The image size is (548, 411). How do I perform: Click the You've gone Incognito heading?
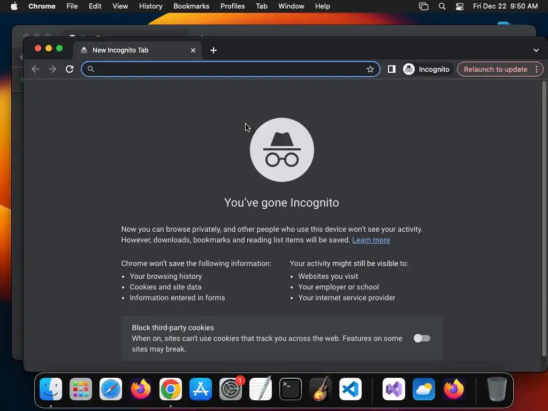[x=281, y=203]
